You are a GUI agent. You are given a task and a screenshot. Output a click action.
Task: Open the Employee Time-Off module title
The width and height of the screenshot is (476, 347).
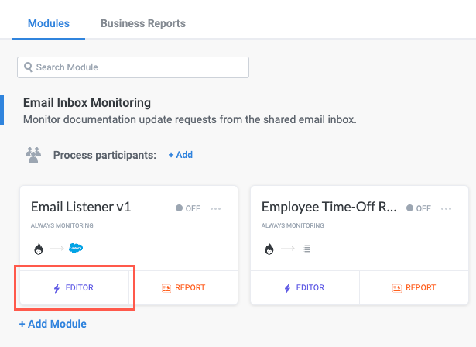point(329,207)
